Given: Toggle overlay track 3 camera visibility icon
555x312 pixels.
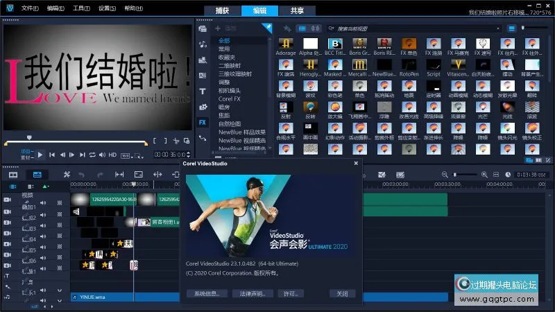Looking at the screenshot, I should (7, 233).
